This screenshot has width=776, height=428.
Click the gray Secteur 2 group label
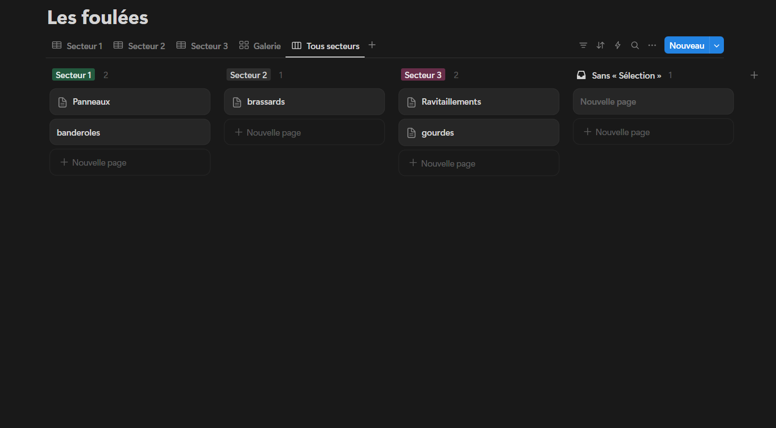pos(248,75)
